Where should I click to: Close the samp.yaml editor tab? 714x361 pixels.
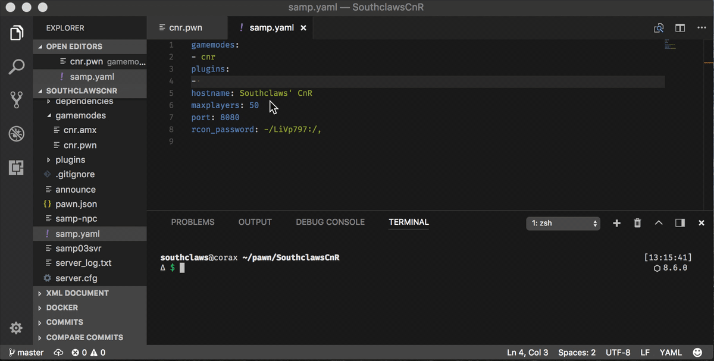click(x=303, y=28)
